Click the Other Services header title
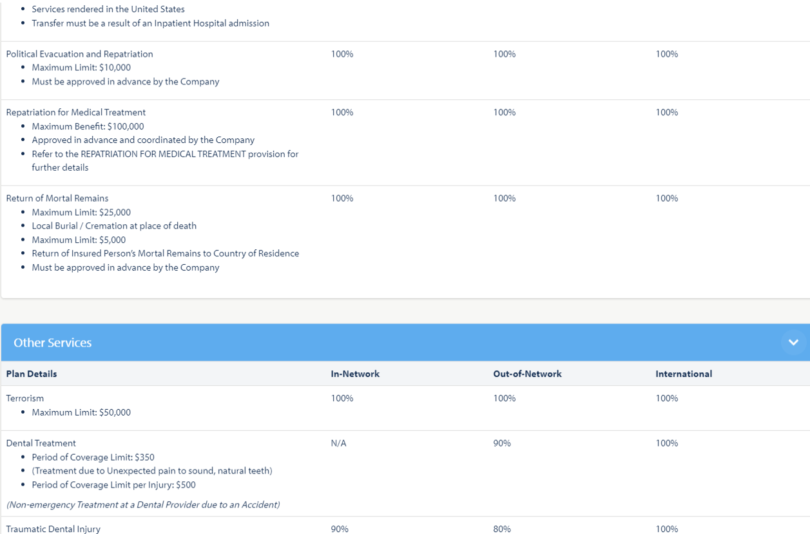The width and height of the screenshot is (810, 534). tap(53, 343)
